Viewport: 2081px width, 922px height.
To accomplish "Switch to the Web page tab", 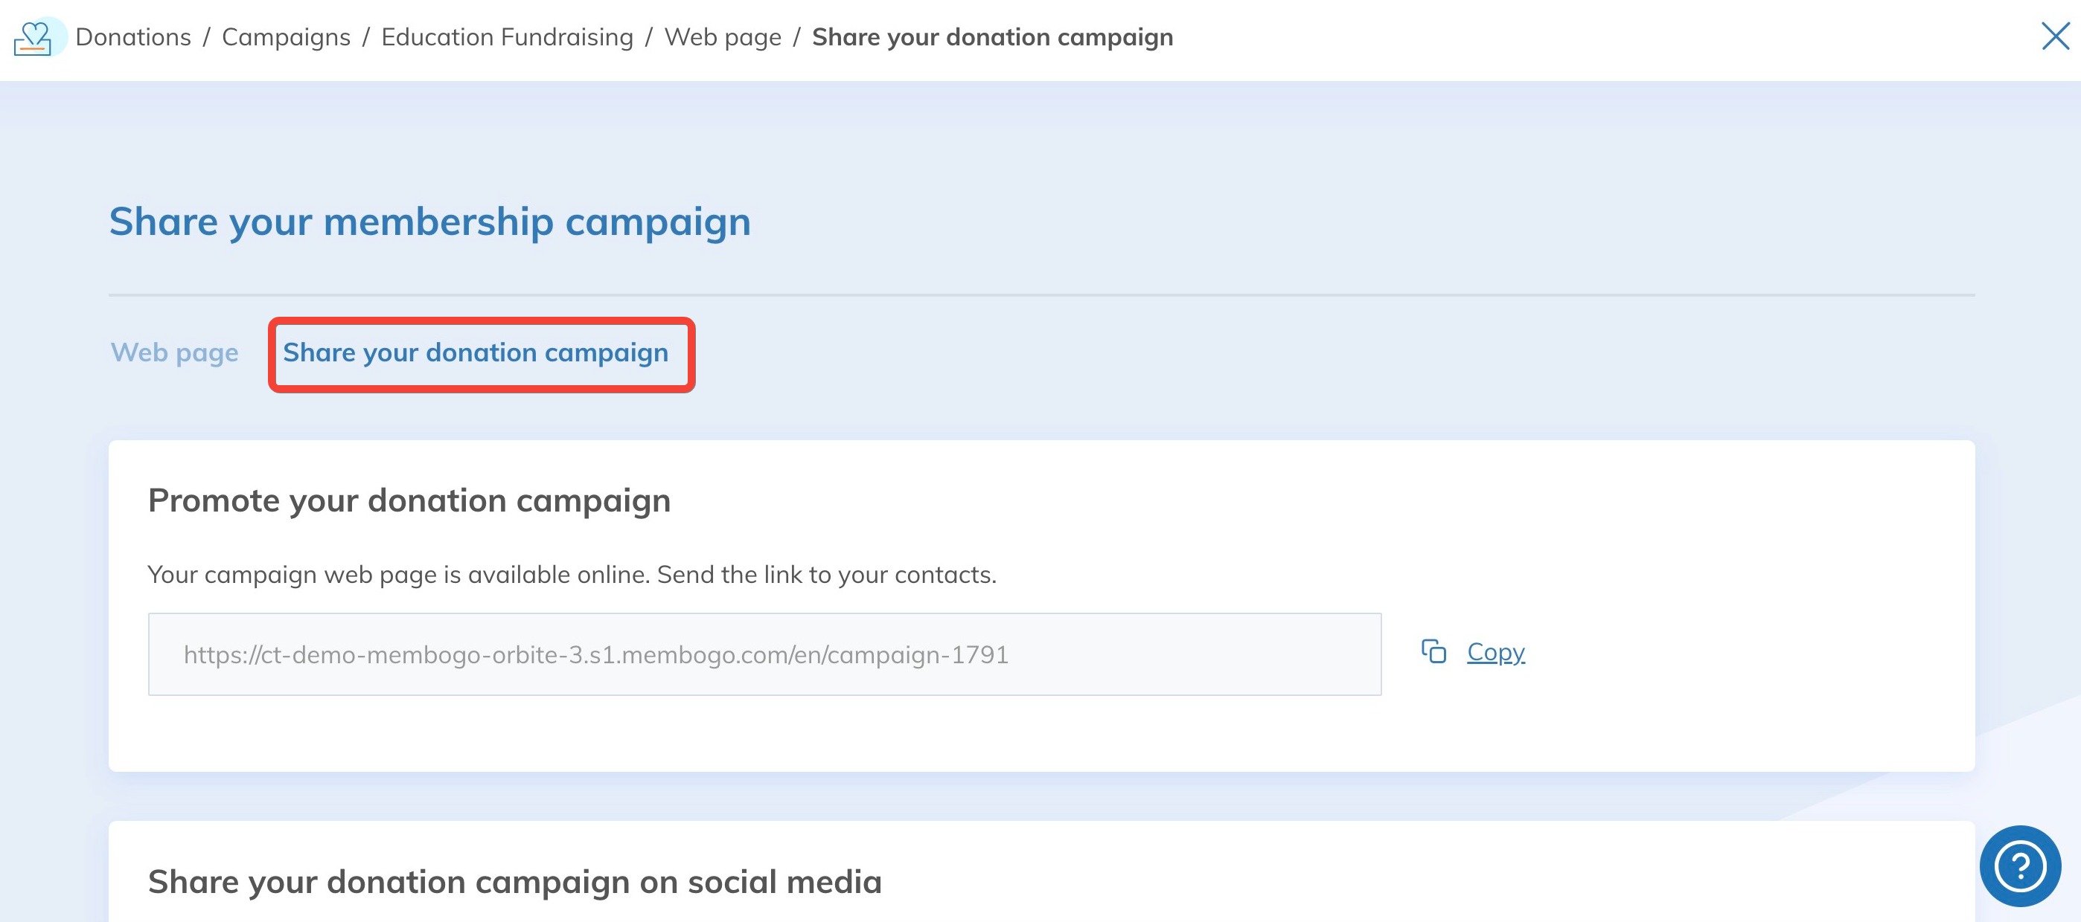I will click(174, 353).
